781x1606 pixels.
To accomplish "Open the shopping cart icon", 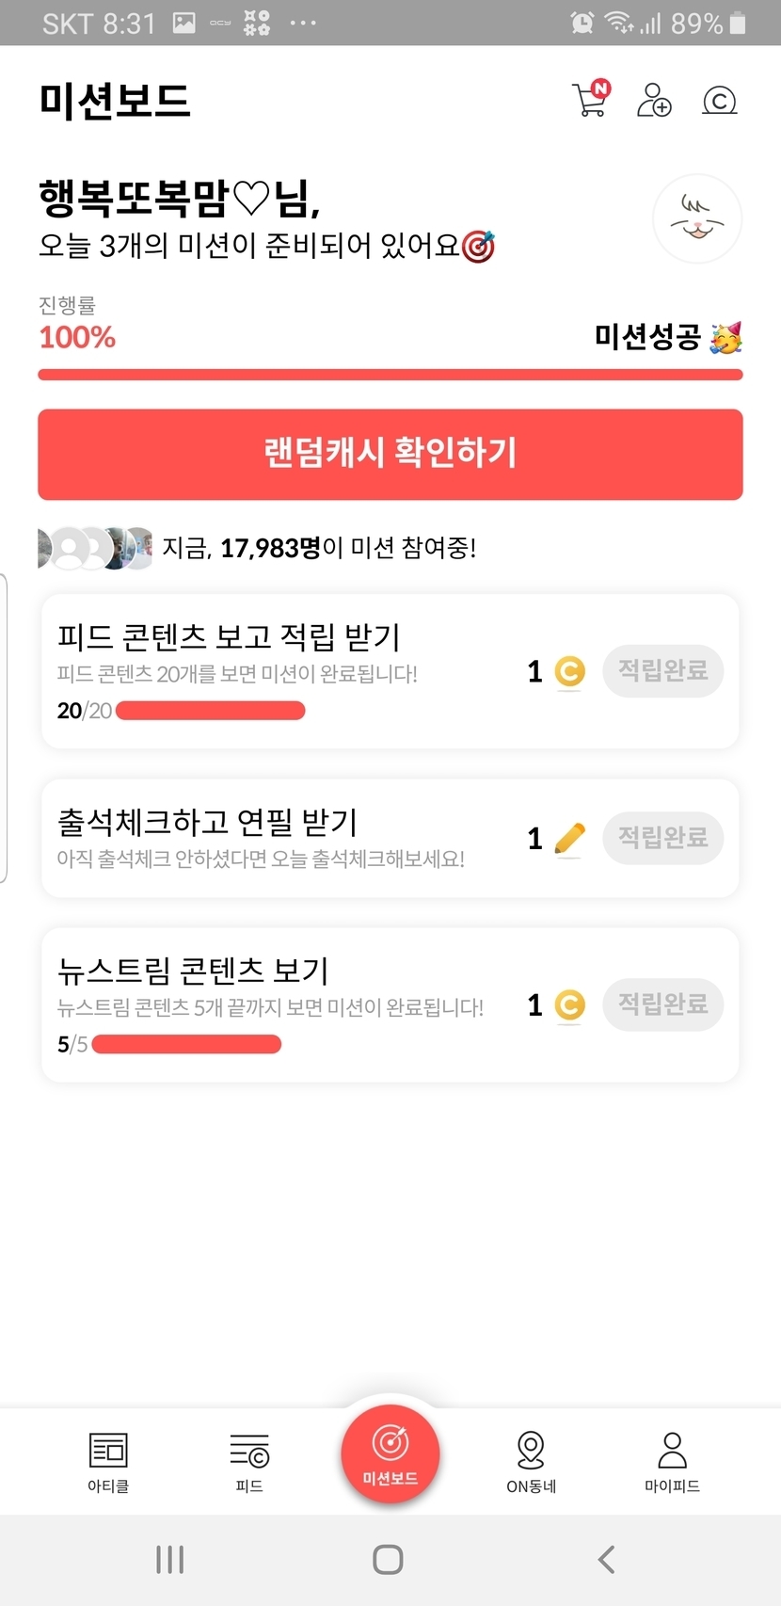I will pyautogui.click(x=590, y=100).
